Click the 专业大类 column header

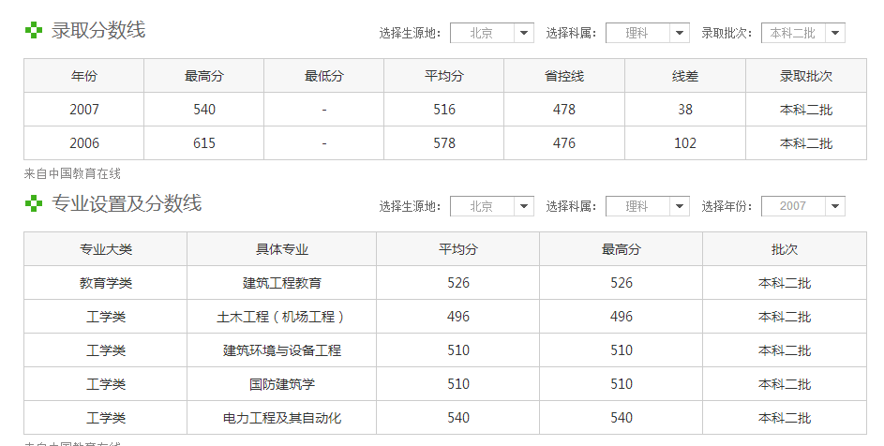coord(105,249)
